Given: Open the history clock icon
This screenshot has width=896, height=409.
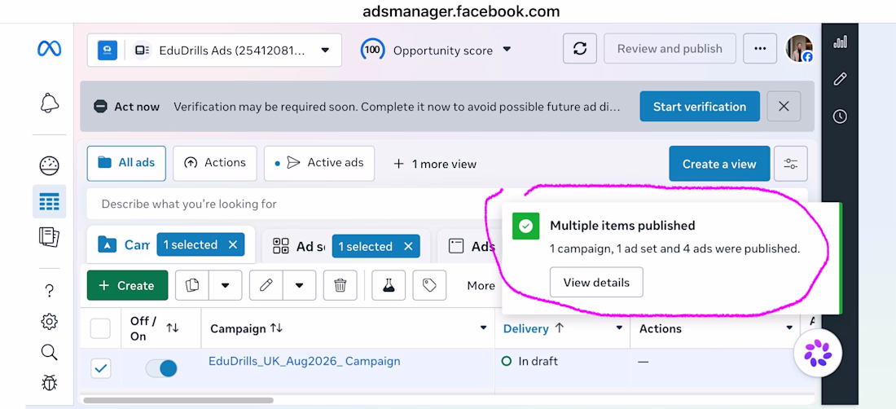Looking at the screenshot, I should click(x=840, y=117).
